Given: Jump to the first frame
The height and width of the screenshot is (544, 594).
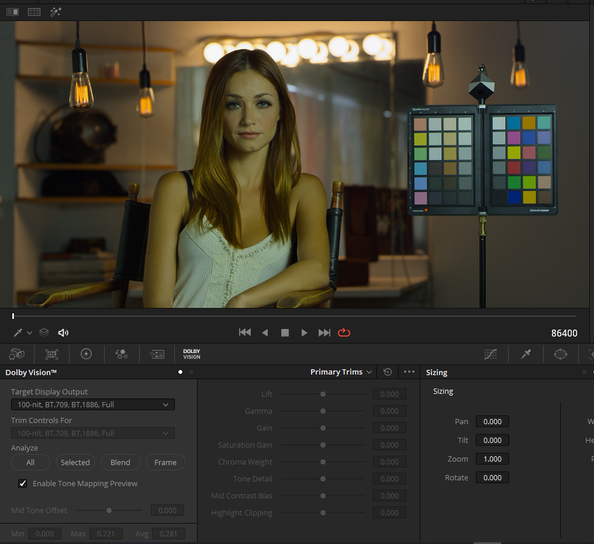Looking at the screenshot, I should tap(245, 333).
